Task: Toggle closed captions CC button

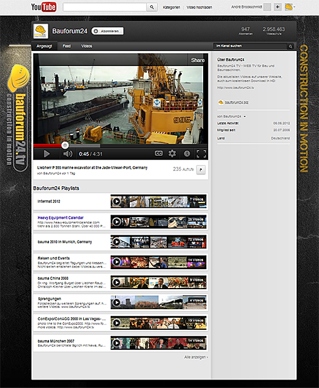Action: 159,153
